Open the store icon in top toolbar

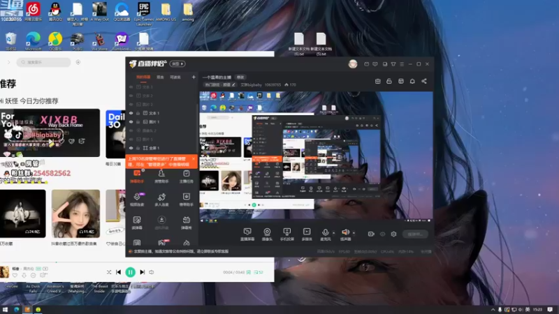click(377, 81)
